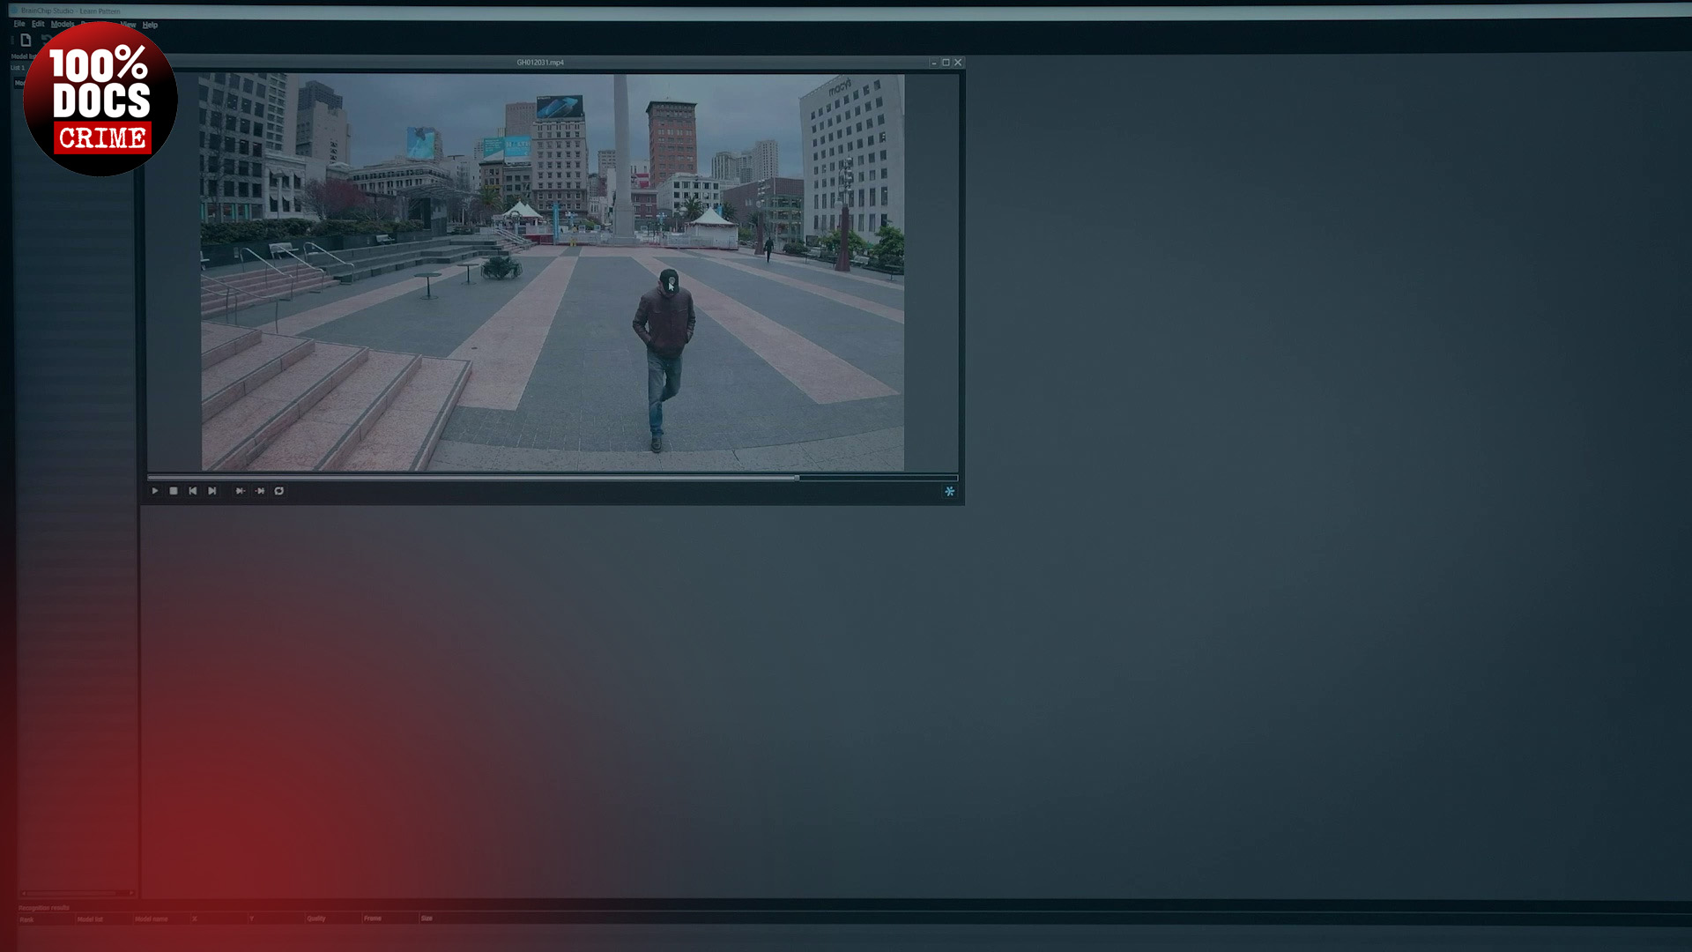Set the start marker on timeline

[240, 491]
